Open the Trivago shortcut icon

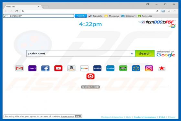coord(84,68)
